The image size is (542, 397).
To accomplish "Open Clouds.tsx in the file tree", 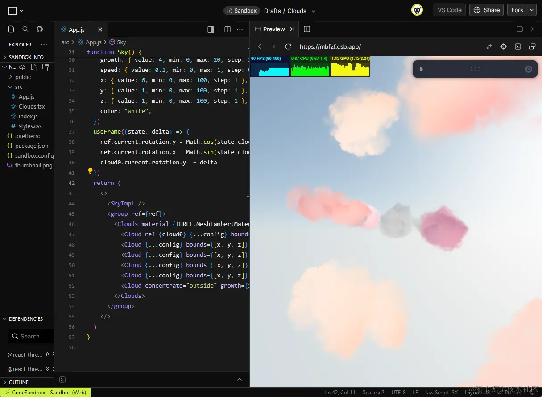I will (32, 106).
